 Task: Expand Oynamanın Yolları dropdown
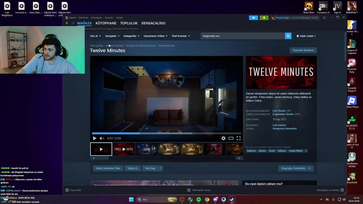(156, 36)
